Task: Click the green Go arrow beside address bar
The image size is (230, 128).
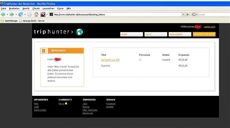Action: [x=188, y=14]
